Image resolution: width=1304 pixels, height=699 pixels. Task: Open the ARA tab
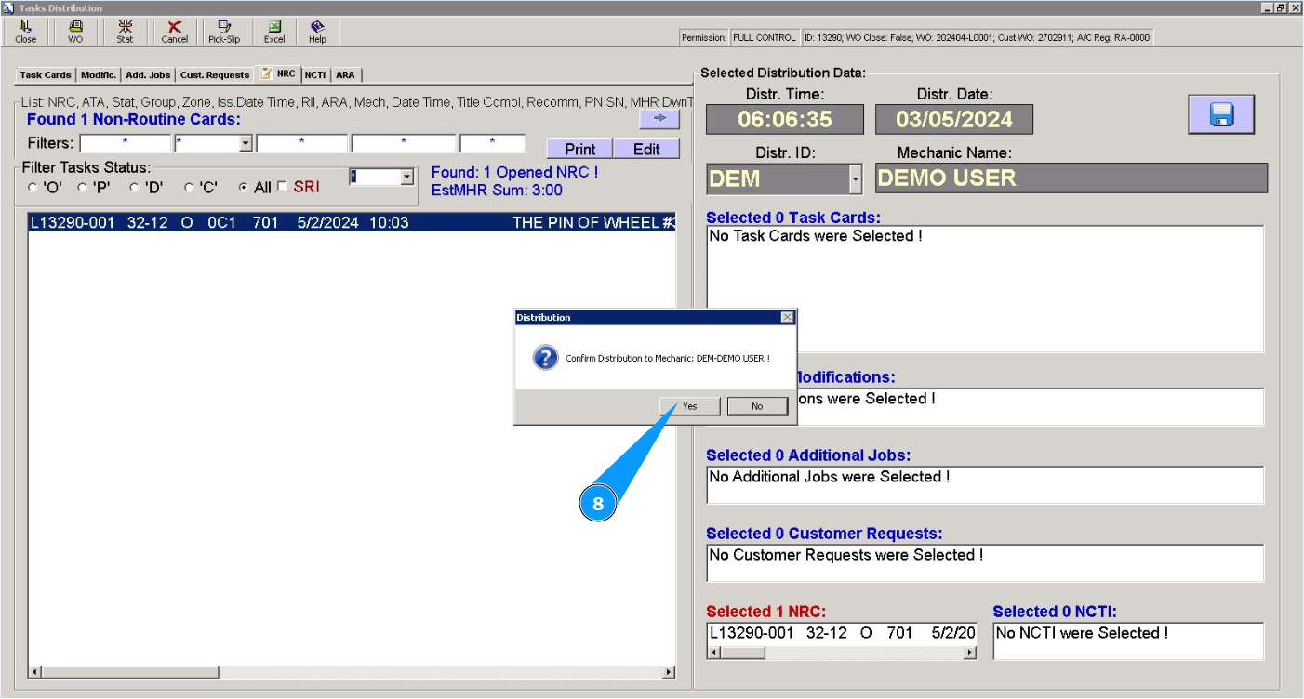point(345,75)
